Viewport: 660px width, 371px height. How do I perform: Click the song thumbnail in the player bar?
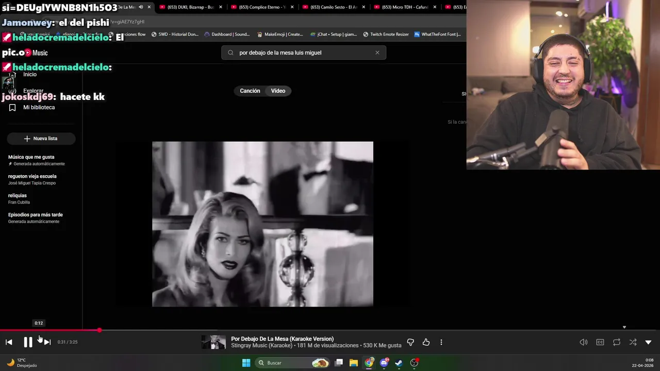[x=213, y=342]
